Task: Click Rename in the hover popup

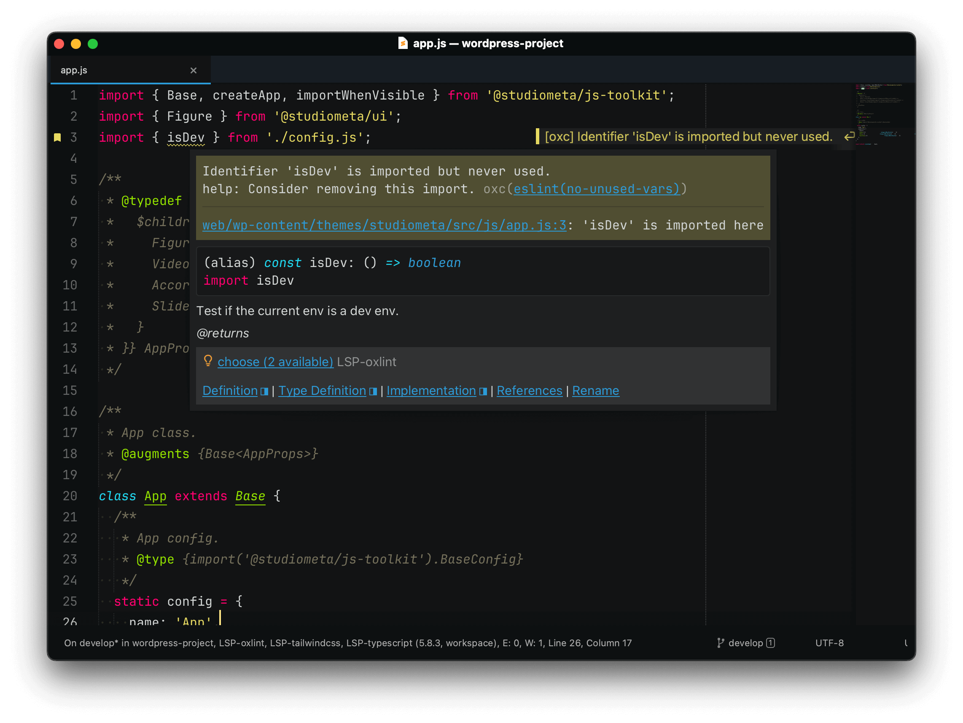Action: [595, 391]
